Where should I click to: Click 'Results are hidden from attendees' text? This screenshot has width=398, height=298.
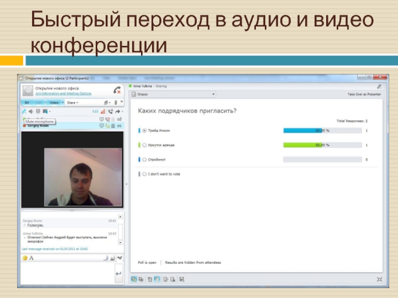tap(193, 263)
